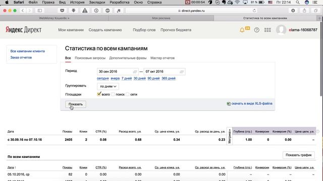Viewport: 323px width, 181px height.
Task: Enable the сети checkbox
Action: point(128,95)
